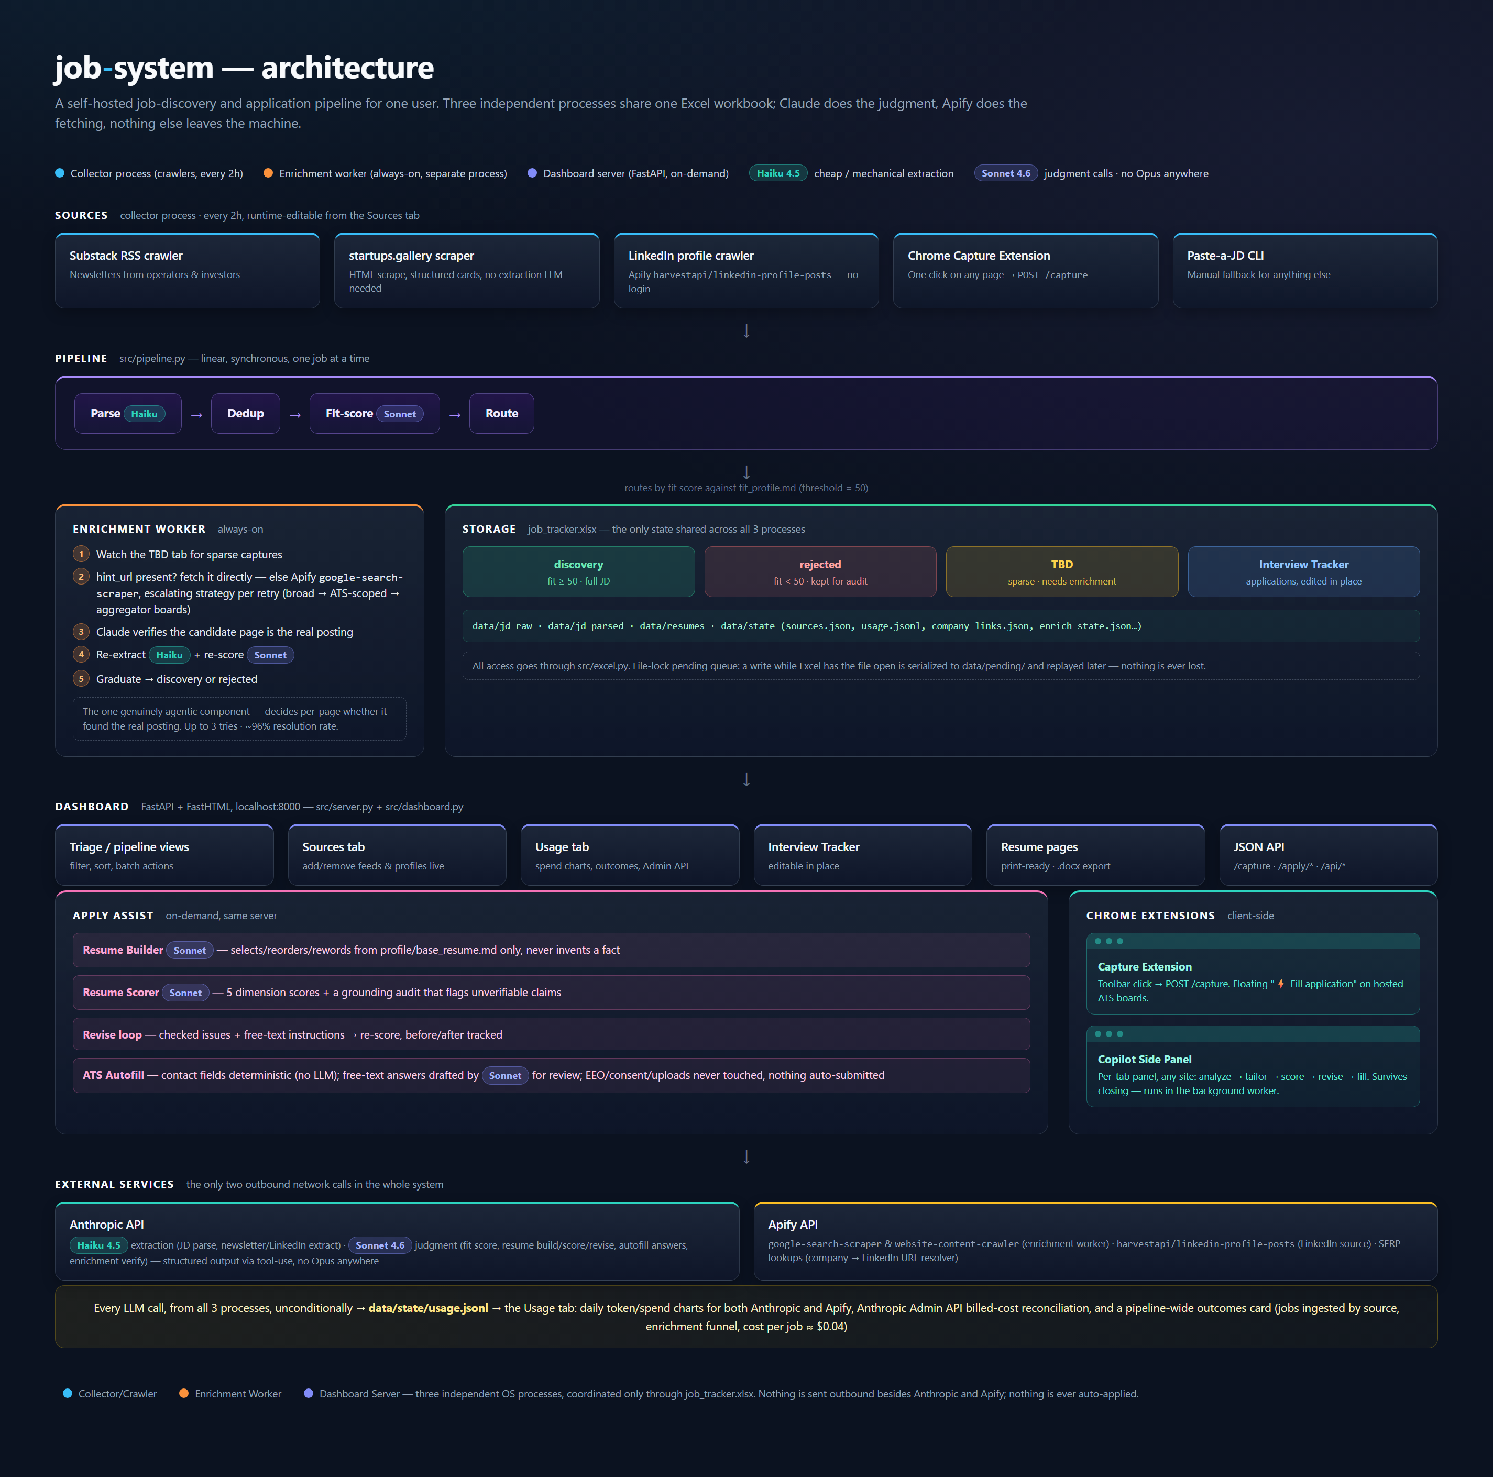Open the startups.gallery scraper source card
Image resolution: width=1493 pixels, height=1477 pixels.
click(467, 270)
